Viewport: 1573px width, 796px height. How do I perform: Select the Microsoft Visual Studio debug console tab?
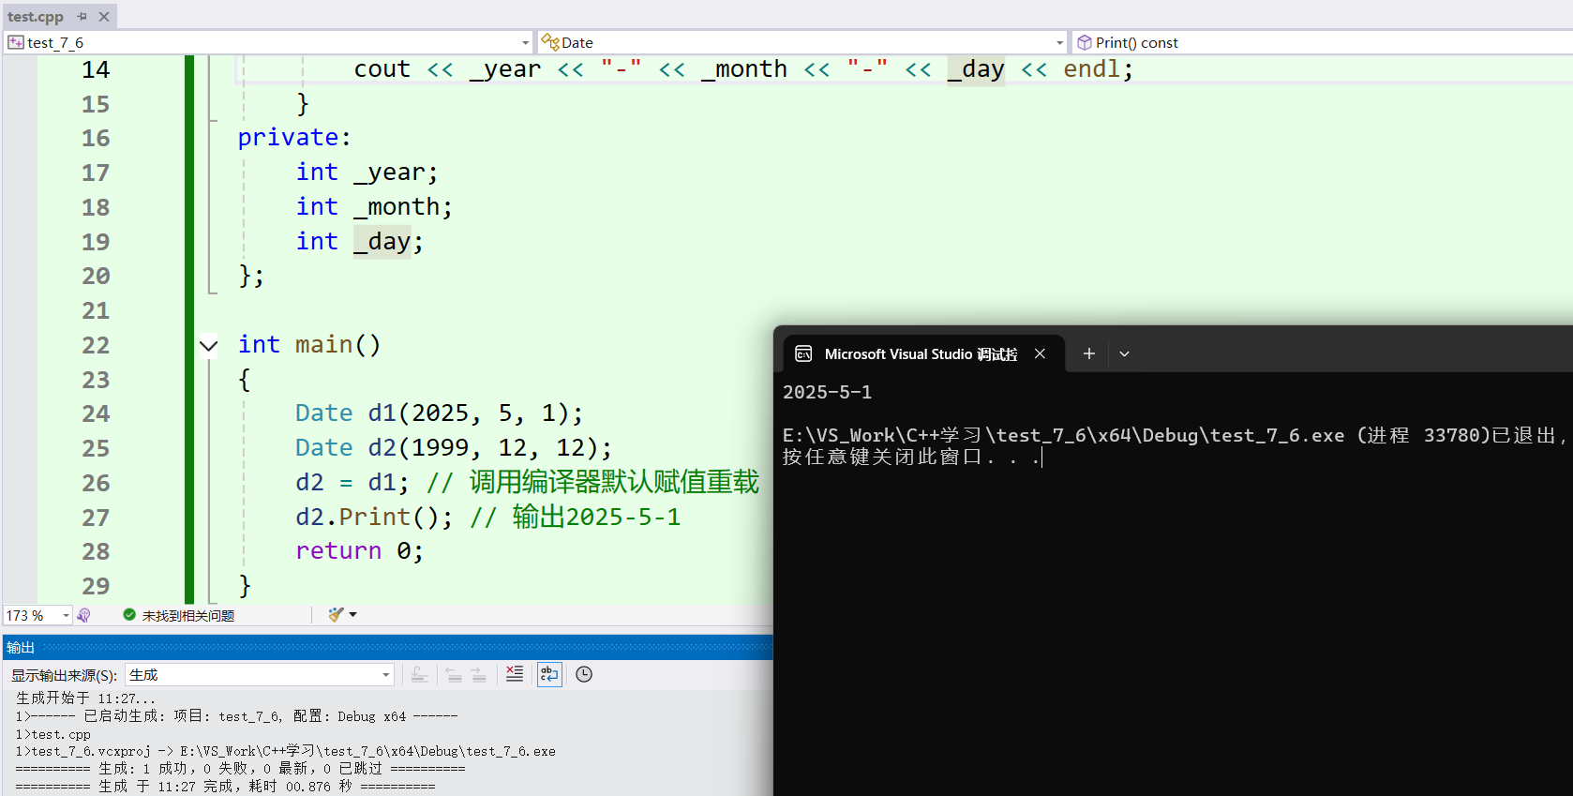[923, 353]
